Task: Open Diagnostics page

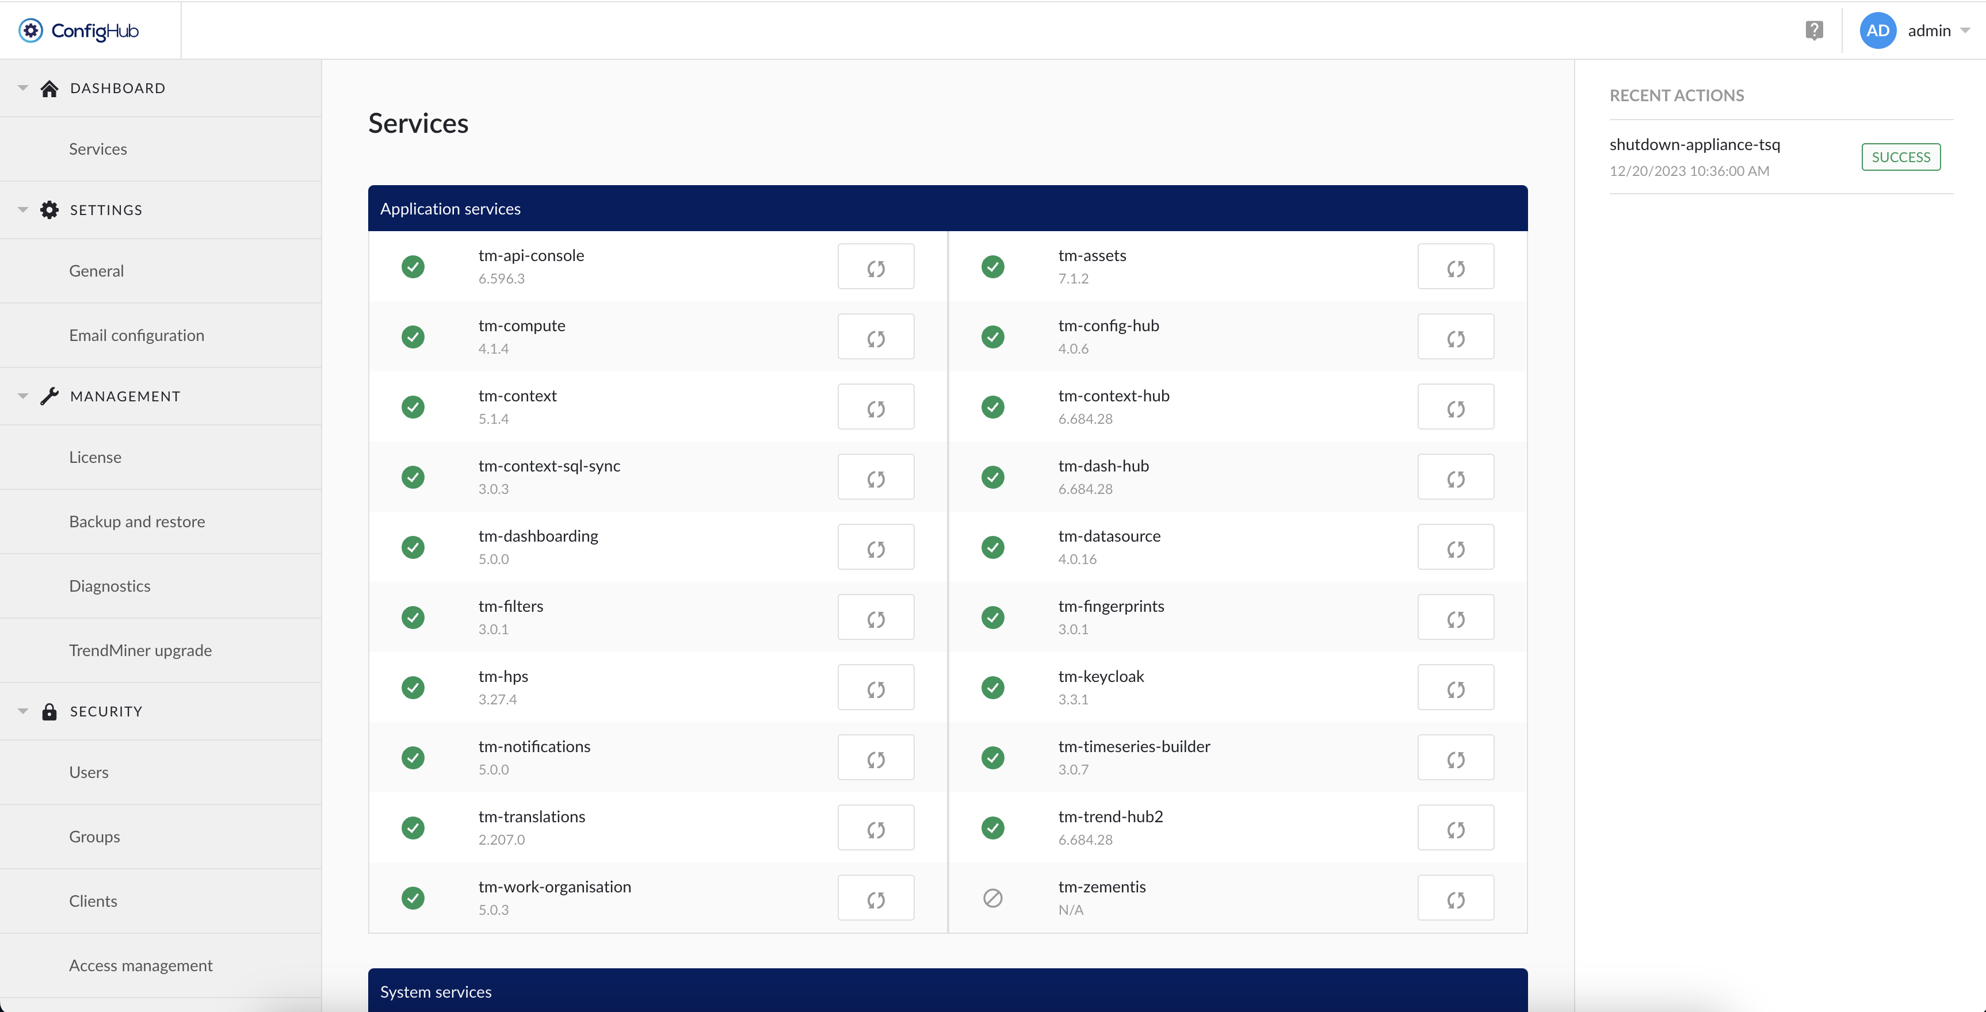Action: [161, 586]
